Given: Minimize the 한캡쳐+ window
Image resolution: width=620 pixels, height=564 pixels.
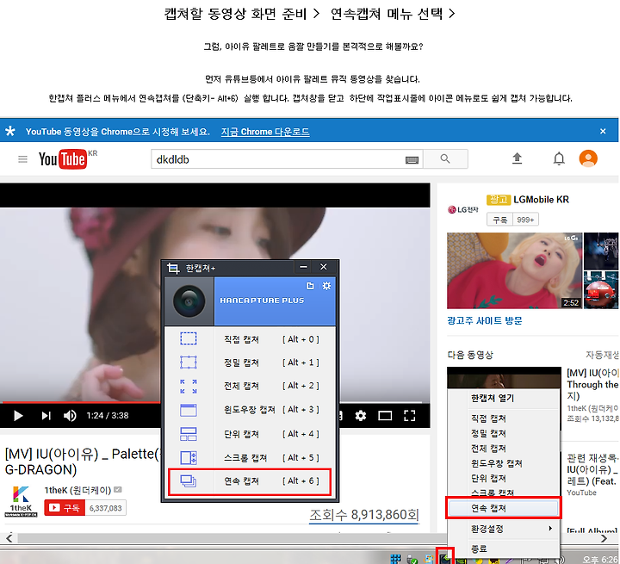Looking at the screenshot, I should tap(303, 267).
